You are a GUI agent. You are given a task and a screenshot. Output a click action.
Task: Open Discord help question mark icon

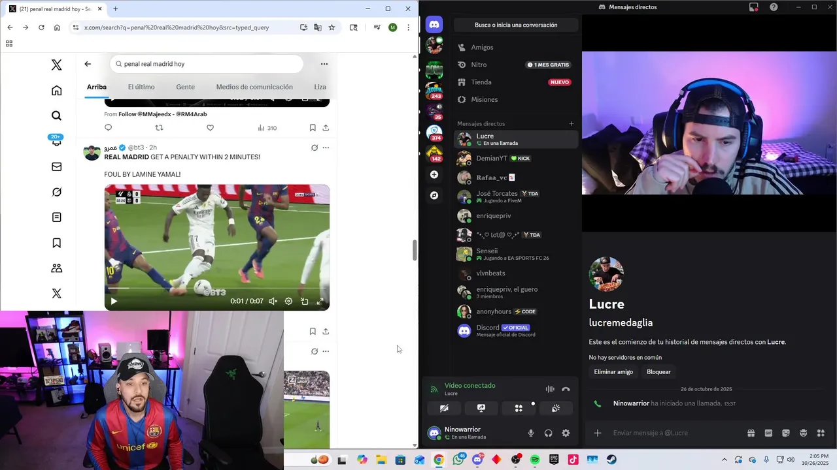click(x=774, y=7)
